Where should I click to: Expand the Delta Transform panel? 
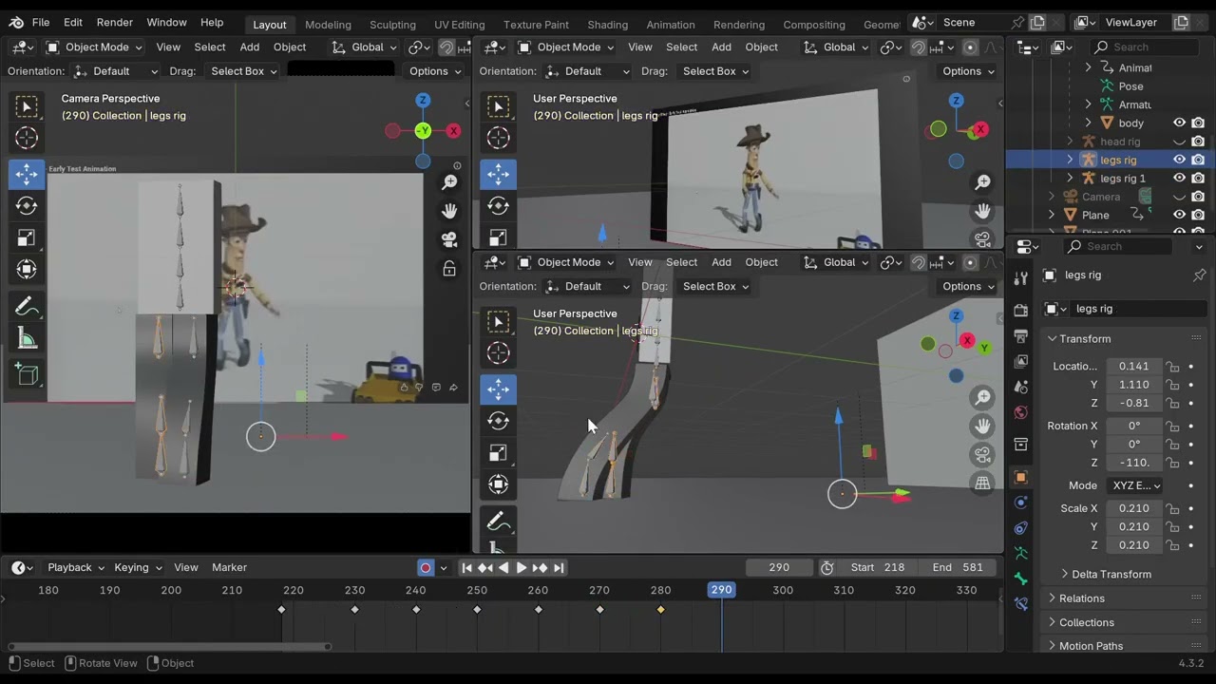pyautogui.click(x=1111, y=574)
